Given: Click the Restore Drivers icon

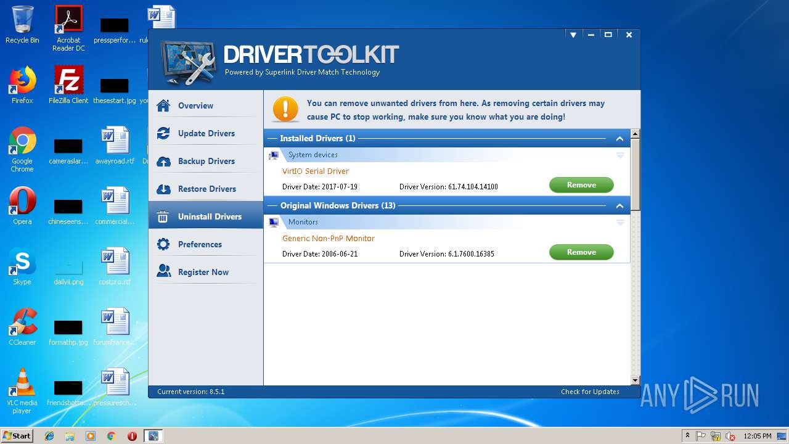Looking at the screenshot, I should coord(163,189).
